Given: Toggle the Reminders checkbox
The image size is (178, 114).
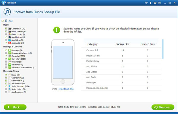Looking at the screenshot, I should 6,80.
